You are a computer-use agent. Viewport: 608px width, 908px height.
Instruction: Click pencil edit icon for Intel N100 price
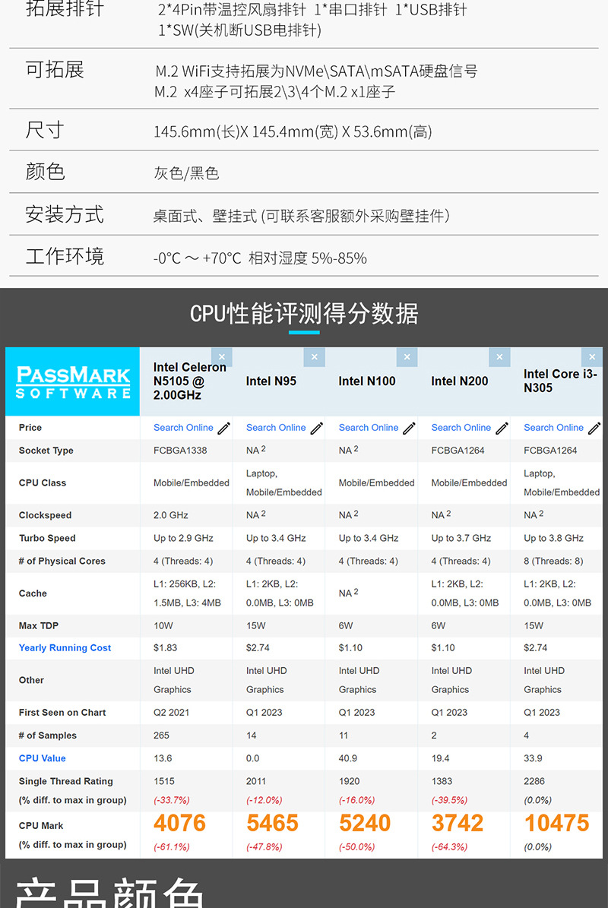pyautogui.click(x=410, y=429)
